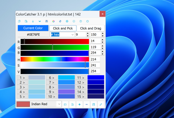Remove a color with the minus icon
174x118 pixels.
click(x=86, y=104)
